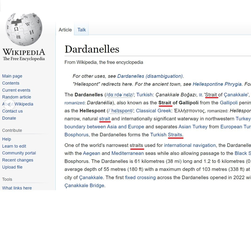251x227 pixels.
Task: Click the Tools section heading
Action: [x=7, y=179]
